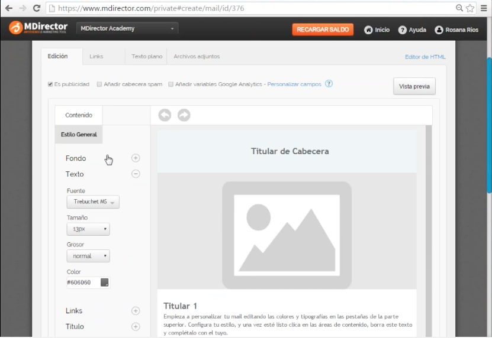
Task: Click the Inicio home icon
Action: (x=368, y=30)
